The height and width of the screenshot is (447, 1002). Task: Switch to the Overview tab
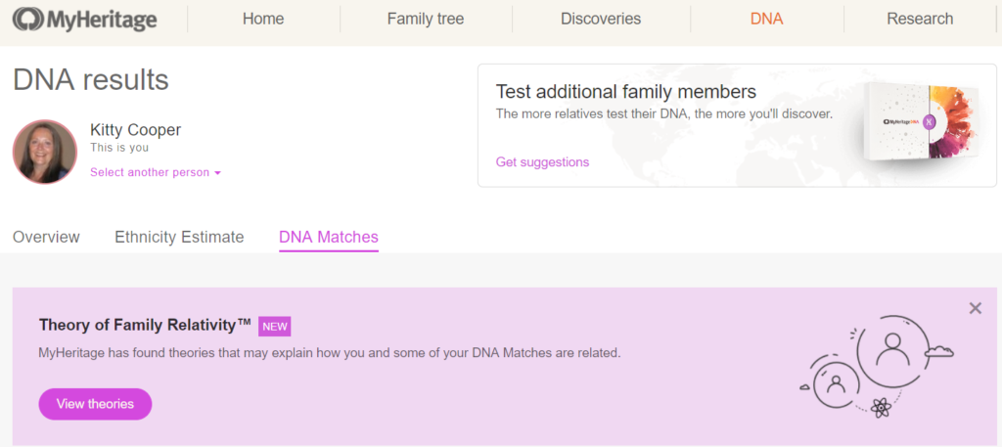pyautogui.click(x=46, y=238)
